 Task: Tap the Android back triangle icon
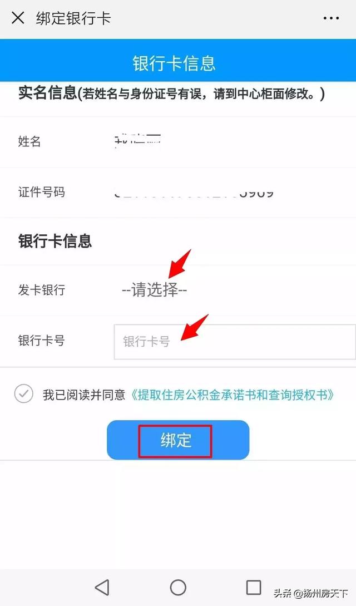click(102, 587)
